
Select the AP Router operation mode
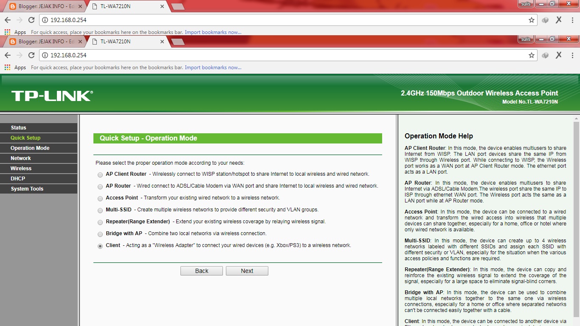coord(100,187)
